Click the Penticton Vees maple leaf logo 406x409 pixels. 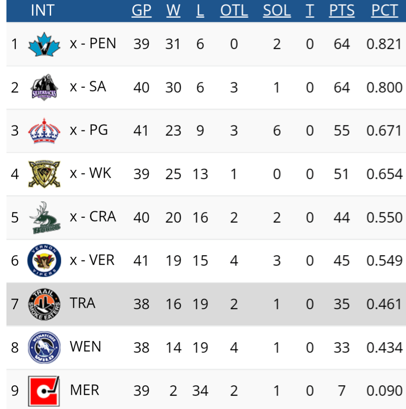(44, 44)
